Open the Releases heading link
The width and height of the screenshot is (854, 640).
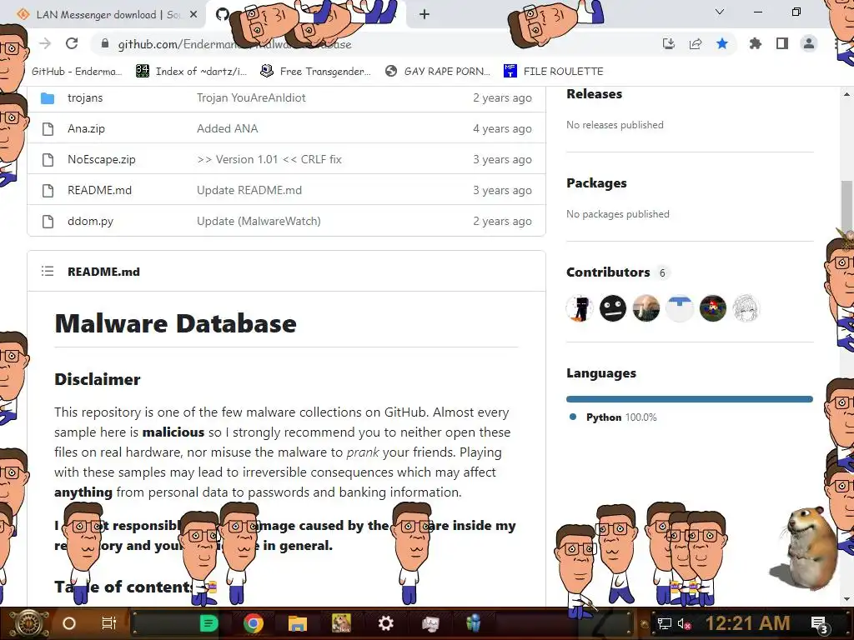[594, 94]
